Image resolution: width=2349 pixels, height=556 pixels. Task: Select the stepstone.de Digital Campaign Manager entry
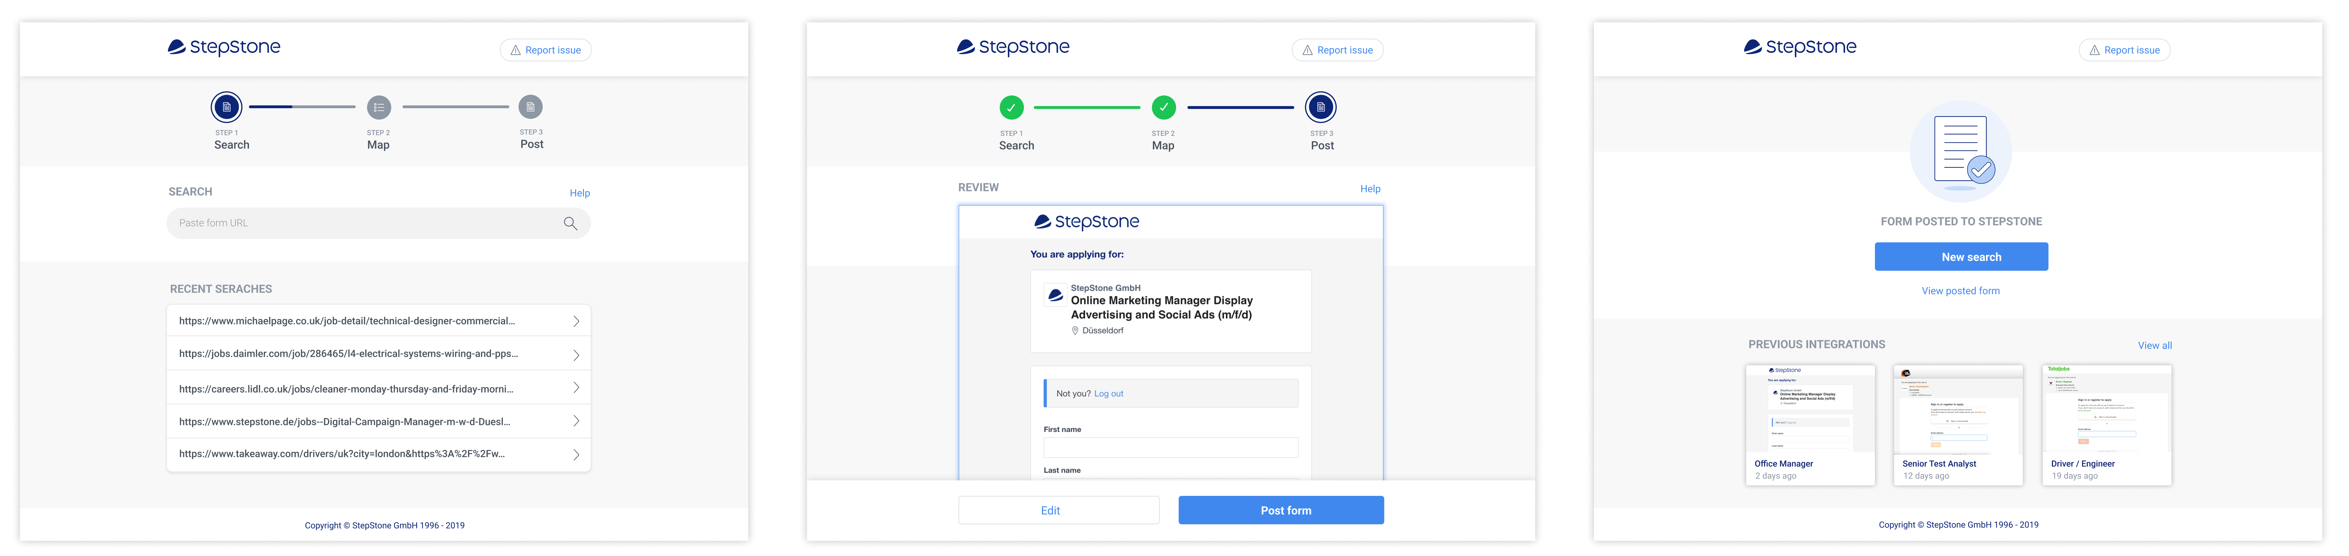tap(345, 421)
